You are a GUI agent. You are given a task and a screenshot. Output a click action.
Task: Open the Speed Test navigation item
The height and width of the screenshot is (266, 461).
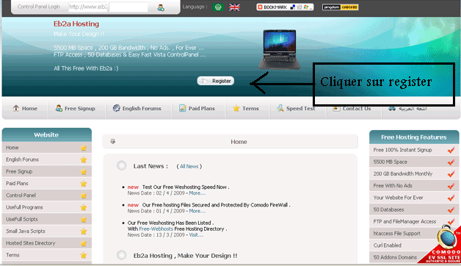(296, 108)
